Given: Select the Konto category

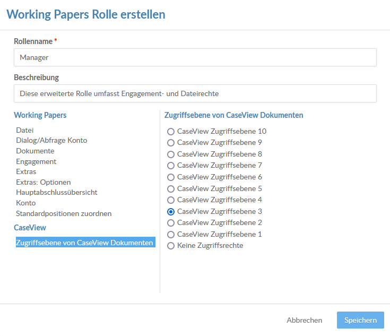Looking at the screenshot, I should coord(25,203).
